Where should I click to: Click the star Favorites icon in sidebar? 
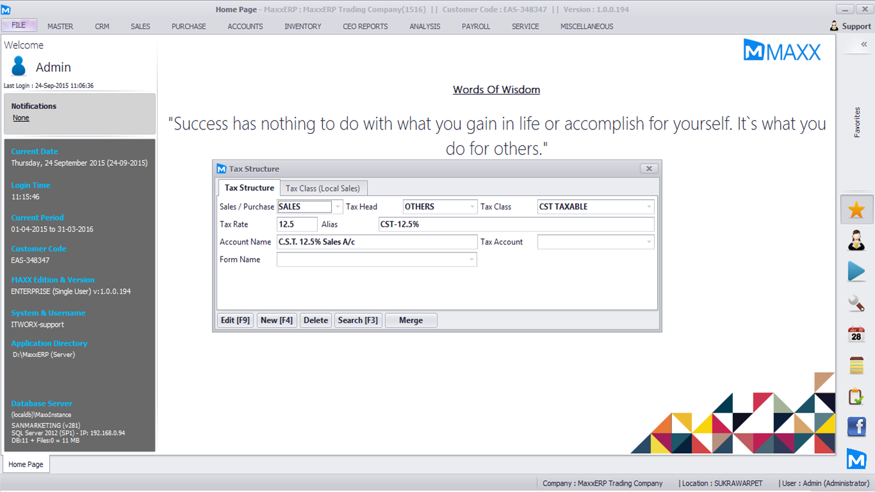pos(856,210)
